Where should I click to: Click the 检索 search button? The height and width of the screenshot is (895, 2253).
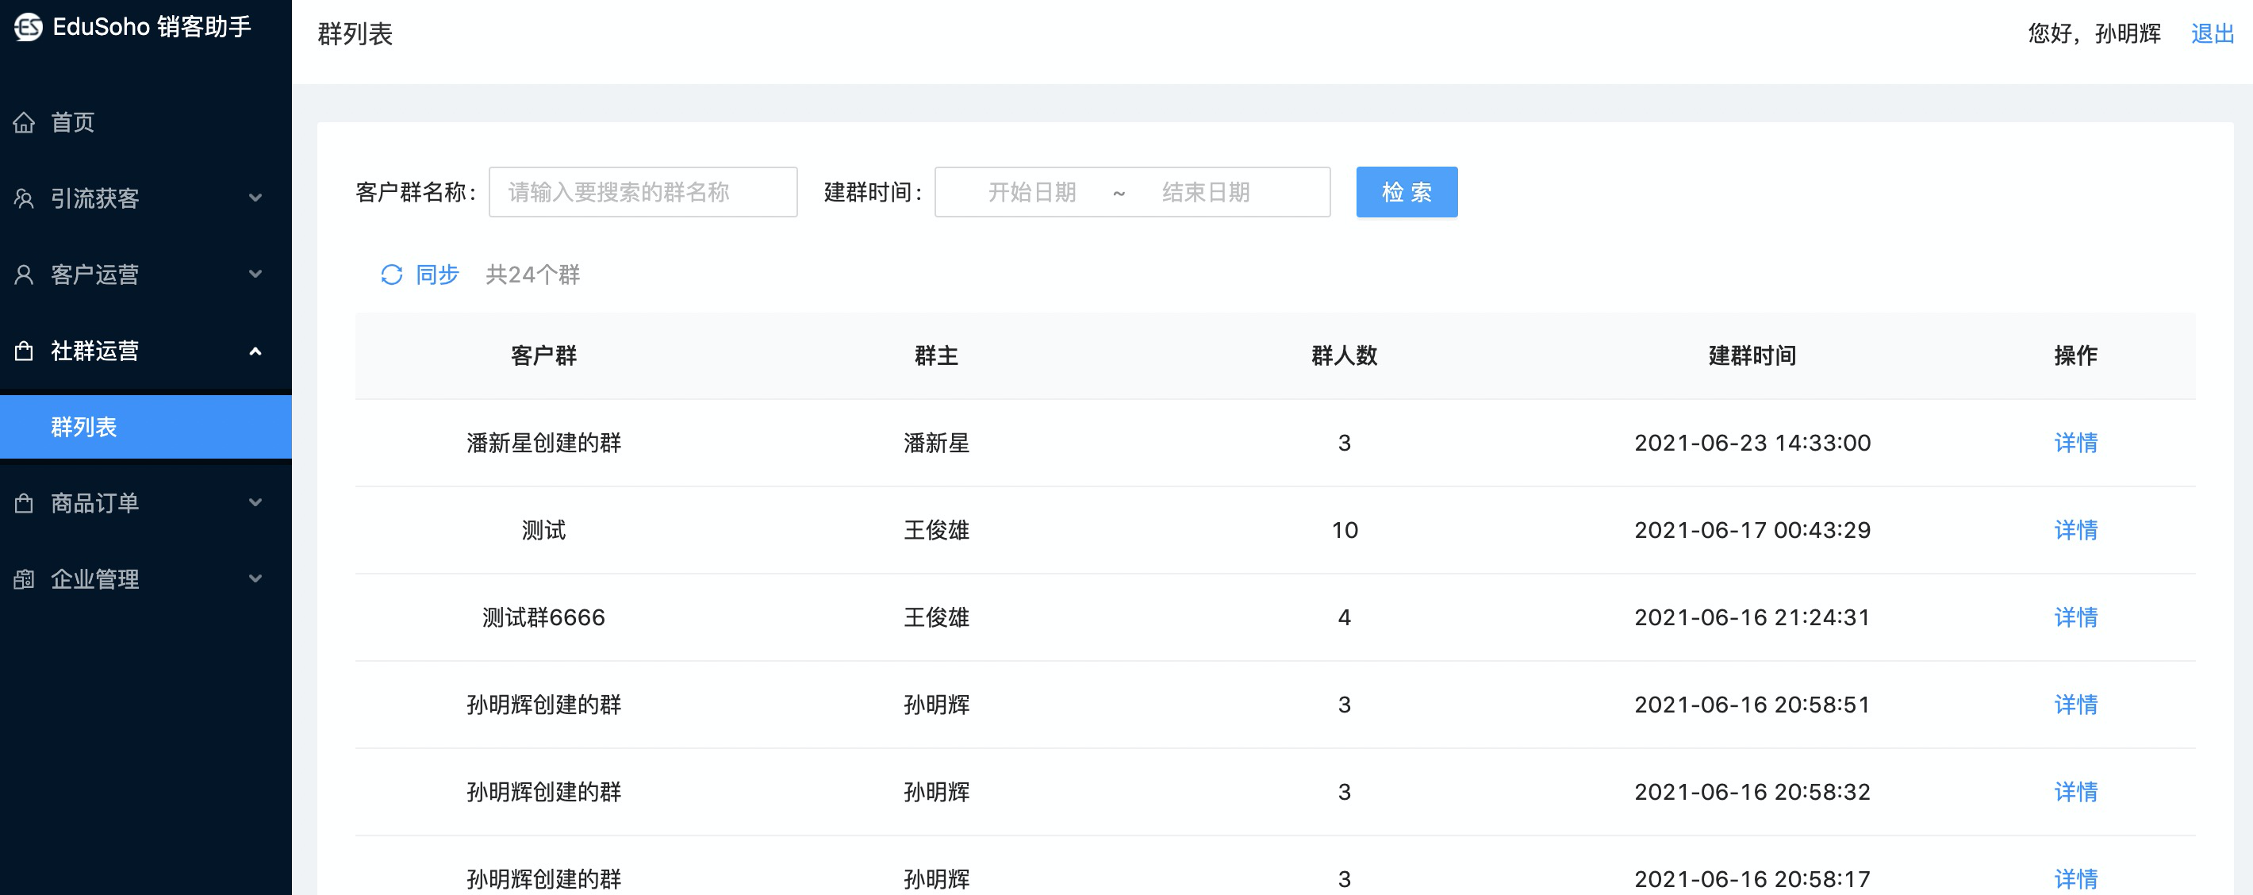(1407, 191)
